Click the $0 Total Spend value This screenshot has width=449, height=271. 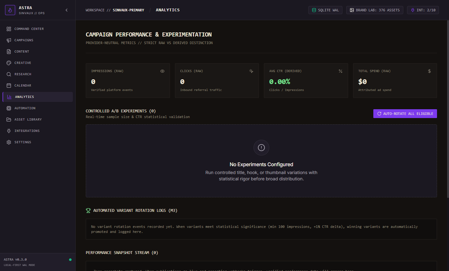pos(363,82)
